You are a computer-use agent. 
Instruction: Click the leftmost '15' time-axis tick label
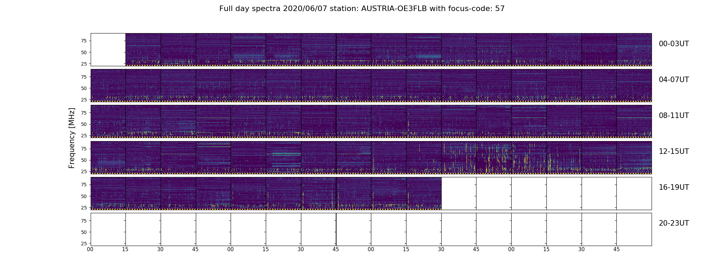[x=125, y=249]
